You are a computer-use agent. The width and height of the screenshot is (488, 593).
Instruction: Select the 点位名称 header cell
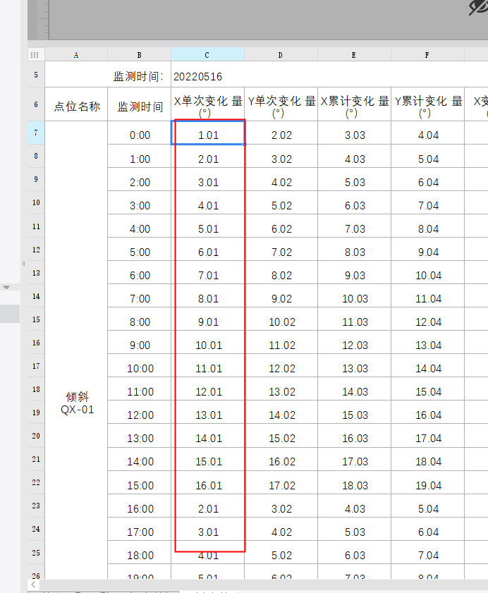tap(76, 106)
